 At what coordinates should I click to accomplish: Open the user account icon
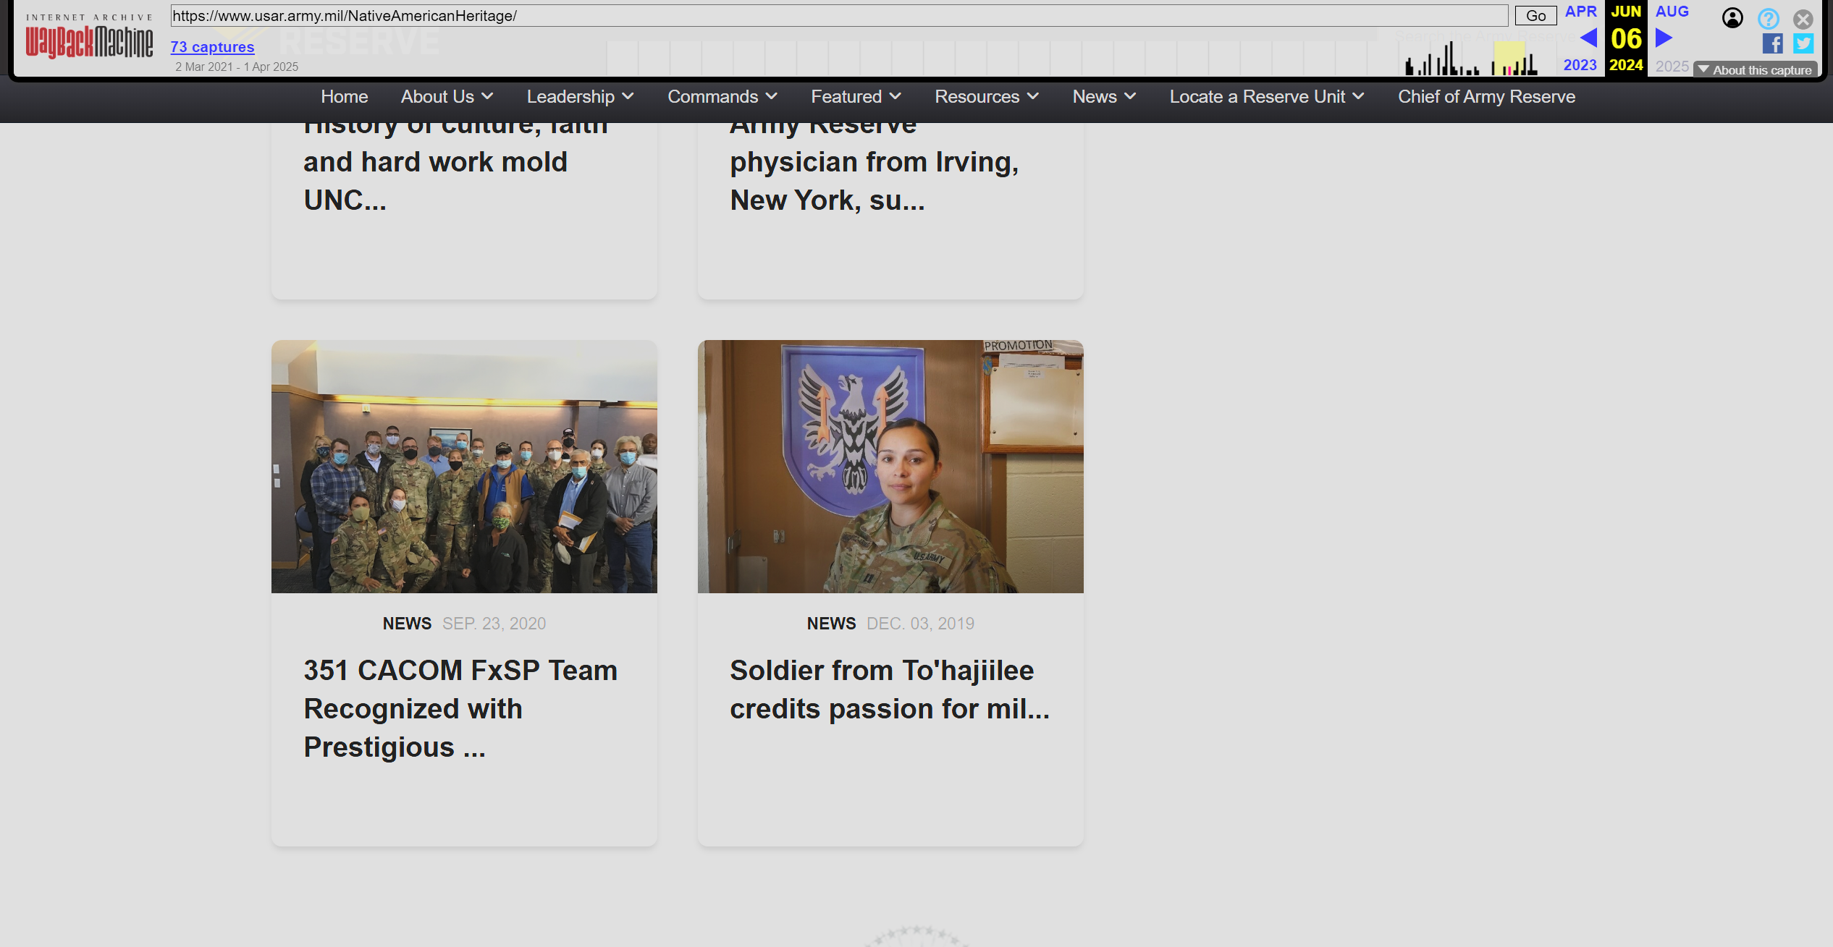[x=1732, y=18]
